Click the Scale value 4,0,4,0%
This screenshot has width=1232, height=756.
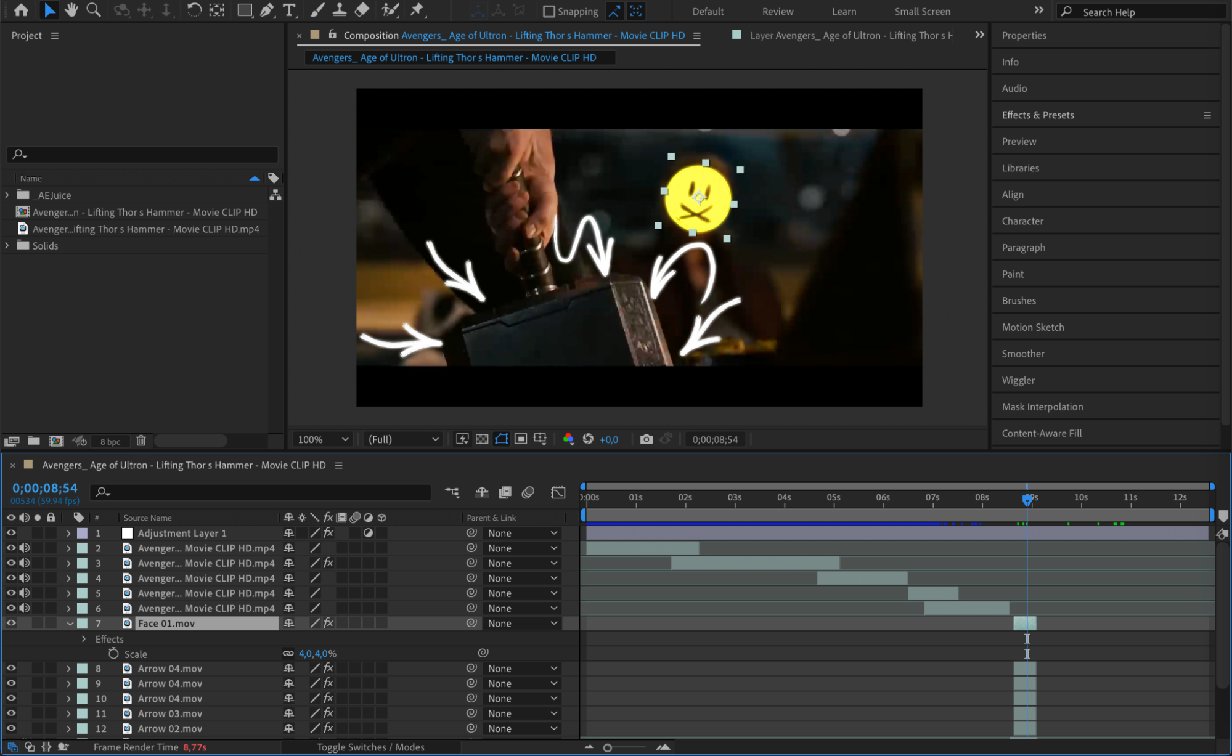tap(317, 654)
